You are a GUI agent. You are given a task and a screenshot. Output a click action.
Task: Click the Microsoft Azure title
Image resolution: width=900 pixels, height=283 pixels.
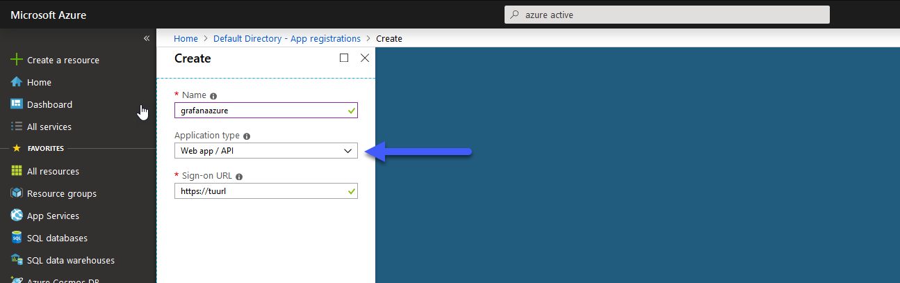click(49, 15)
